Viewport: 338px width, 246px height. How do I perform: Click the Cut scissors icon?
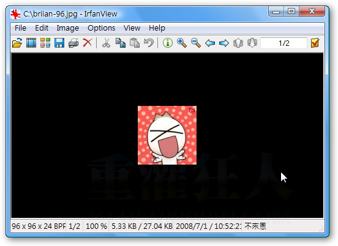tap(106, 43)
